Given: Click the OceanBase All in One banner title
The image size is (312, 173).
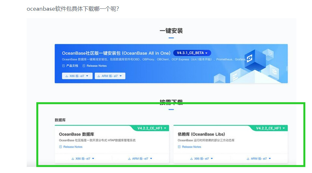Looking at the screenshot, I should [116, 53].
